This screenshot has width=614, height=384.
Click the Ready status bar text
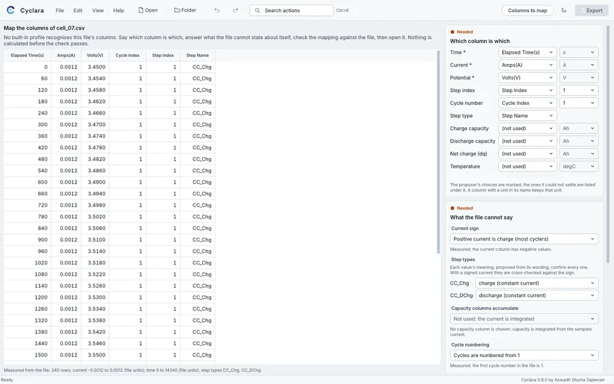pos(6,380)
